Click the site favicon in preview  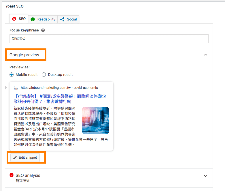pos(16,88)
